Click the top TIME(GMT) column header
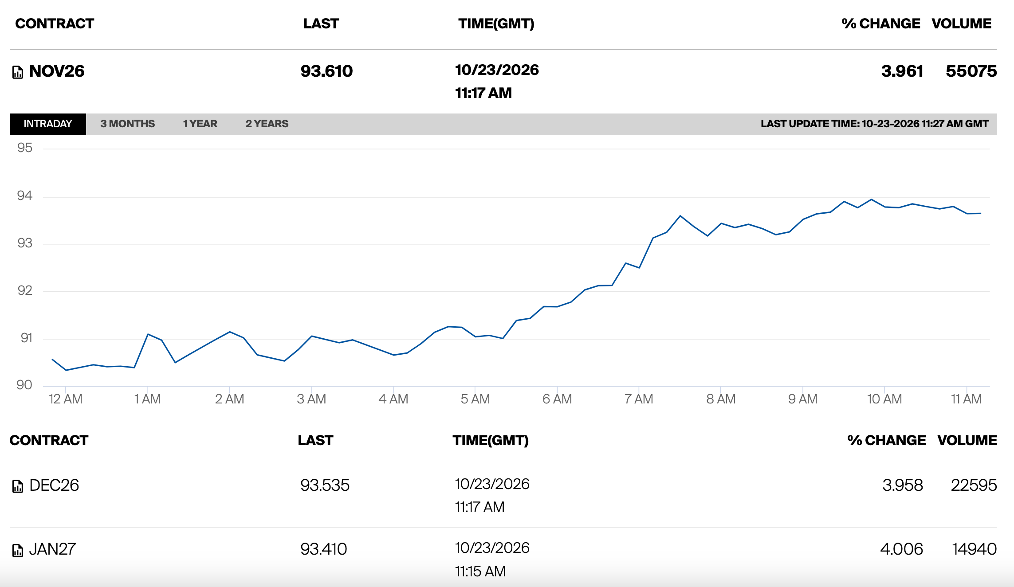 click(x=496, y=23)
